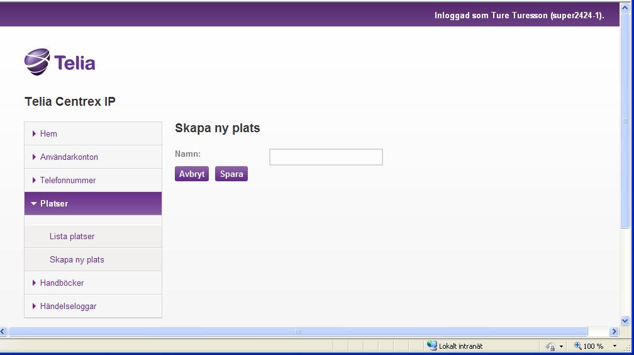Click the horizontal scrollbar left arrow

tap(3, 332)
